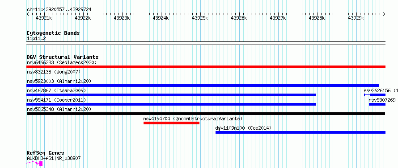This screenshot has width=398, height=168.
Task: Click the red nsv4194704 gnomAD variant bar
Action: point(171,123)
